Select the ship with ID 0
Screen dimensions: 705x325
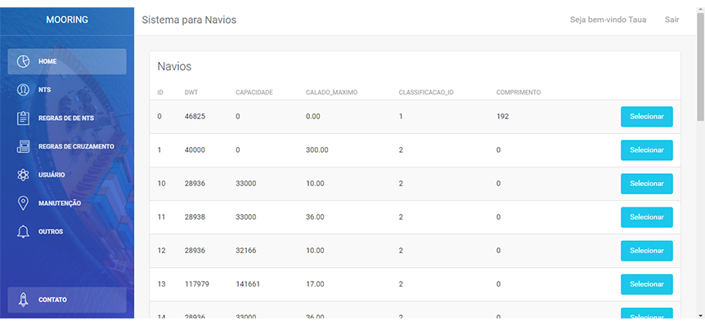click(647, 117)
